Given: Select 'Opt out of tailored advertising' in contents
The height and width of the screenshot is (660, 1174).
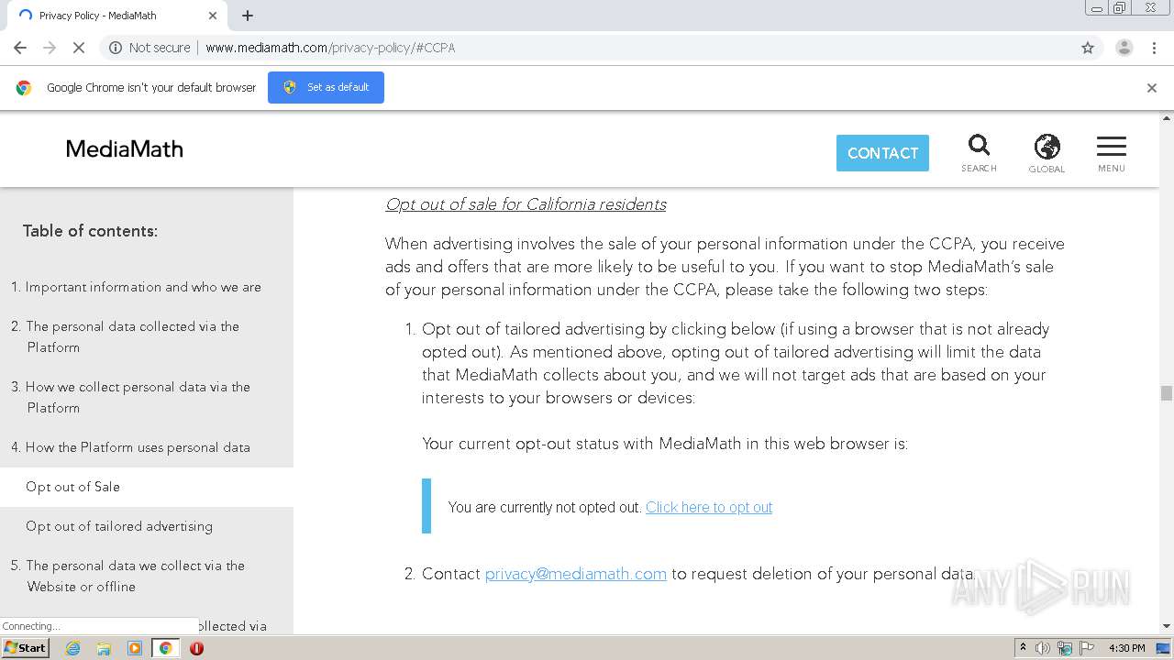Looking at the screenshot, I should (119, 526).
